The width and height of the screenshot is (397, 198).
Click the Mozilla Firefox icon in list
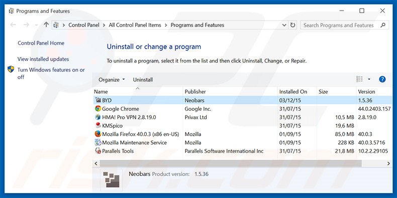[98, 134]
